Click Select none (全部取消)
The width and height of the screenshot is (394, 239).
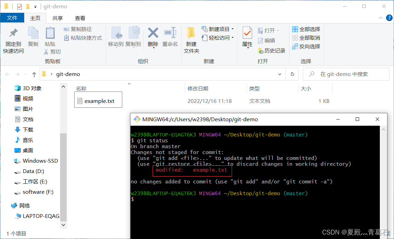click(306, 38)
